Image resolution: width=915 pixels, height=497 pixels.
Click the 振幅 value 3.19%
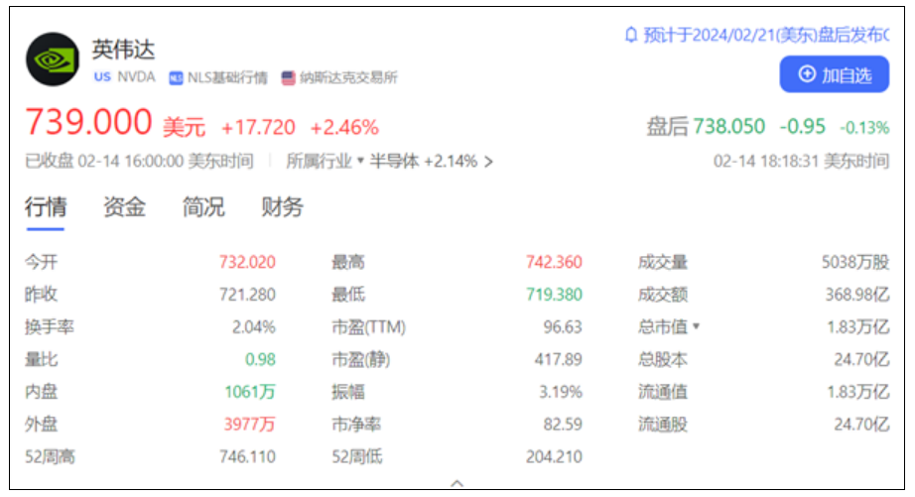click(560, 392)
